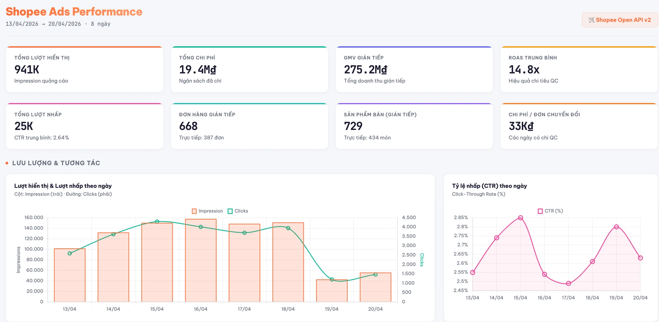Viewport: 659px width, 322px height.
Task: Click the 941K total impressions value
Action: pyautogui.click(x=27, y=70)
